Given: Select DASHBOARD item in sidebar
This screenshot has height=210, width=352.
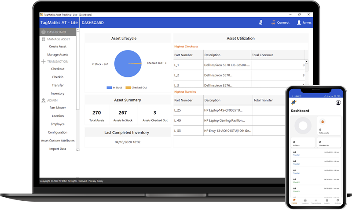Looking at the screenshot, I should (58, 32).
